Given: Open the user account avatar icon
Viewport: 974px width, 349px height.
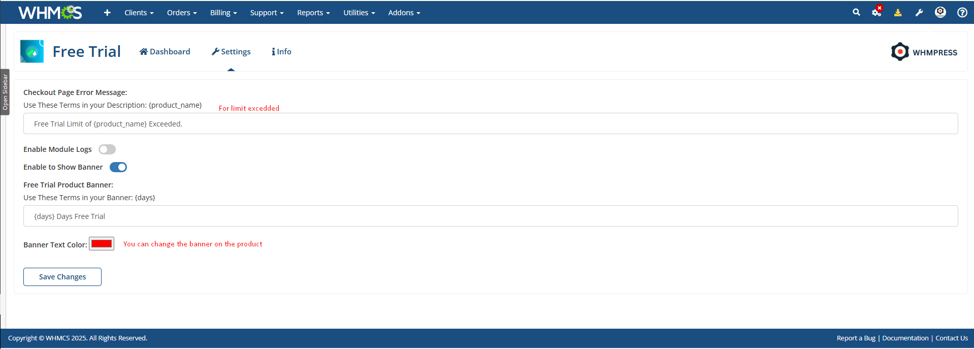Looking at the screenshot, I should (940, 12).
